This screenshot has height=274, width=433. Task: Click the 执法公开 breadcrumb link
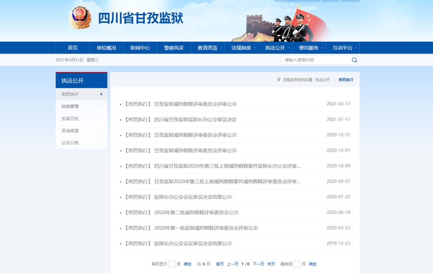click(322, 80)
